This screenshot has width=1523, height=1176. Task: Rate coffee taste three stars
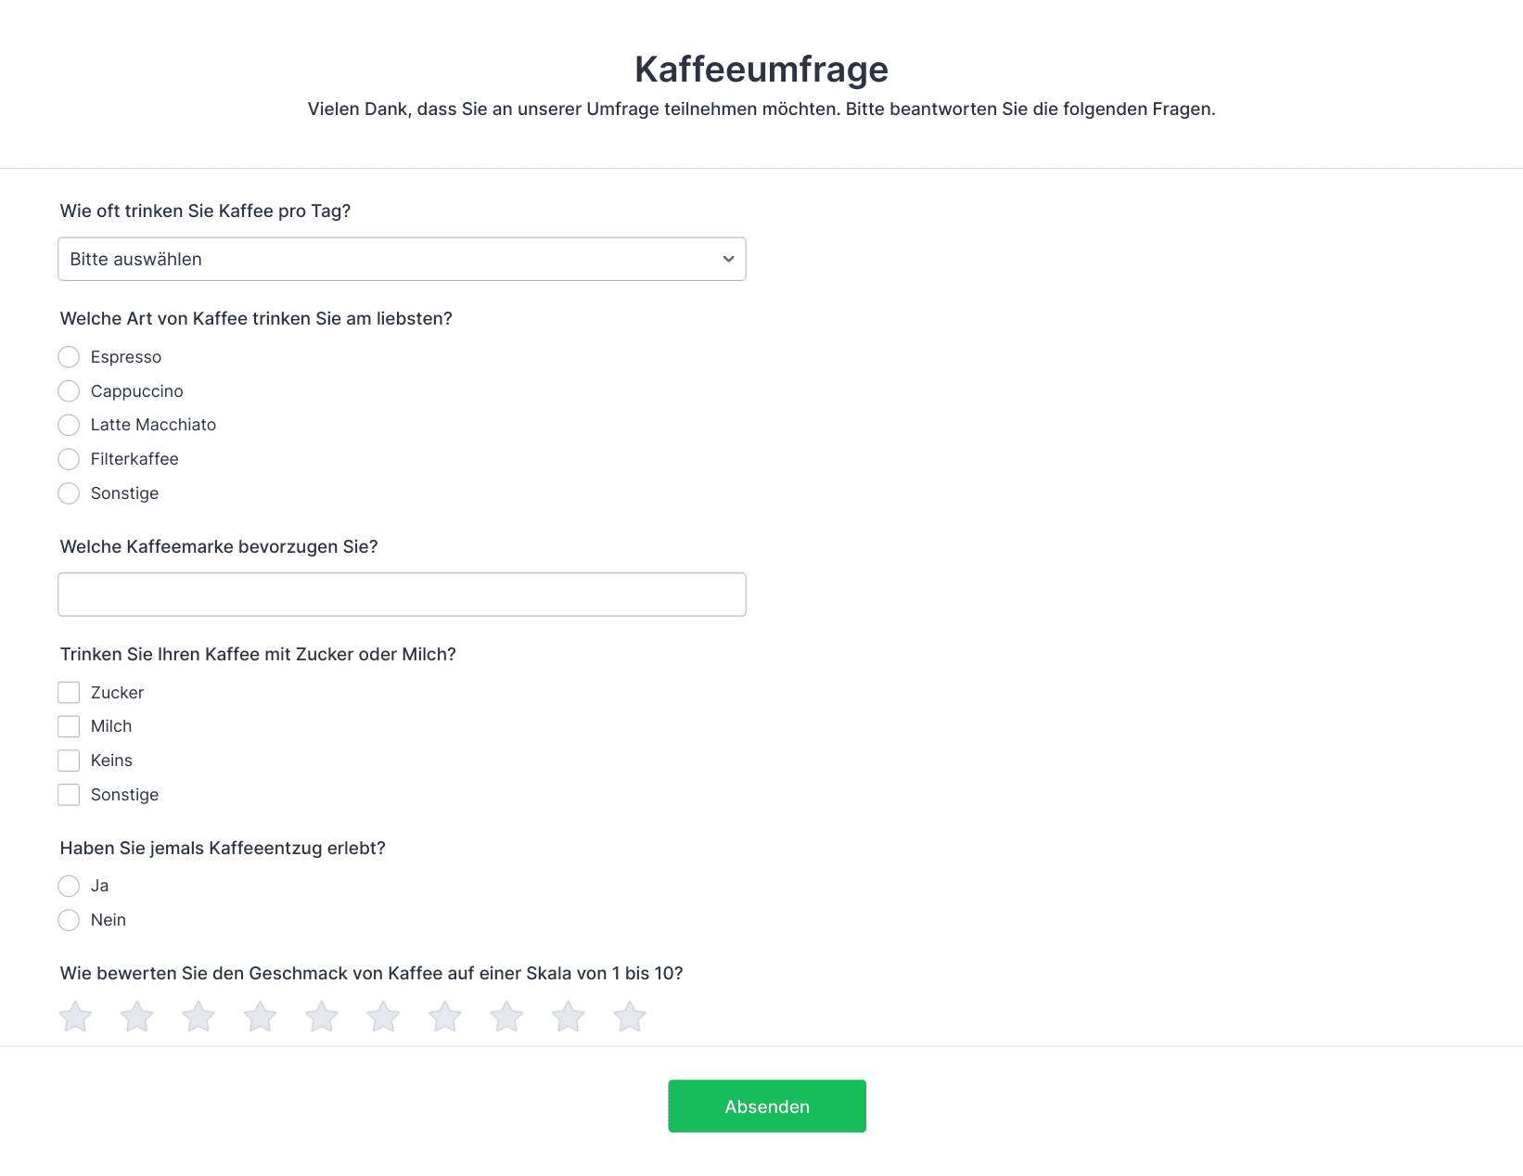[198, 1016]
